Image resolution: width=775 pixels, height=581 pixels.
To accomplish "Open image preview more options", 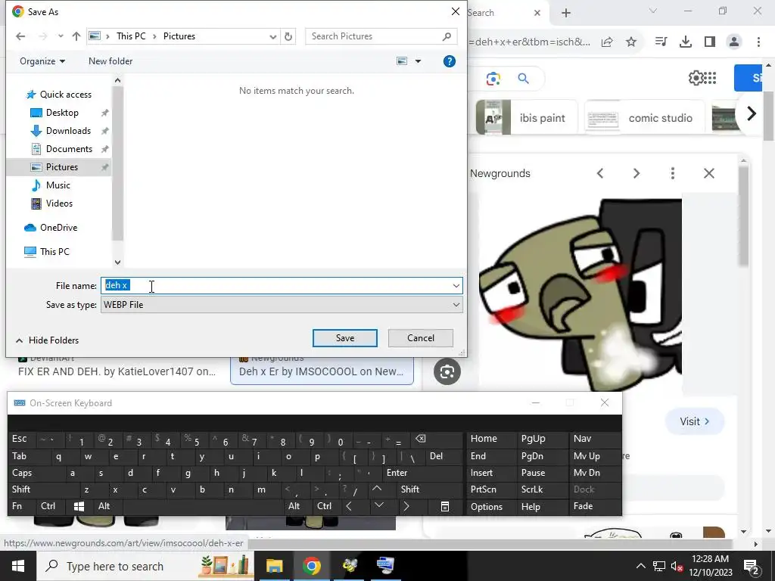I will coord(673,173).
